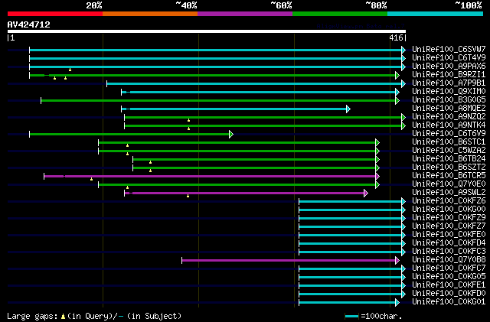Click the query name AV424712
Screen dimensions: 490x322
[x=29, y=24]
